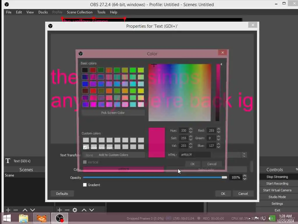This screenshot has height=224, width=298.
Task: Click first empty Custom colors swatch
Action: tap(86, 140)
